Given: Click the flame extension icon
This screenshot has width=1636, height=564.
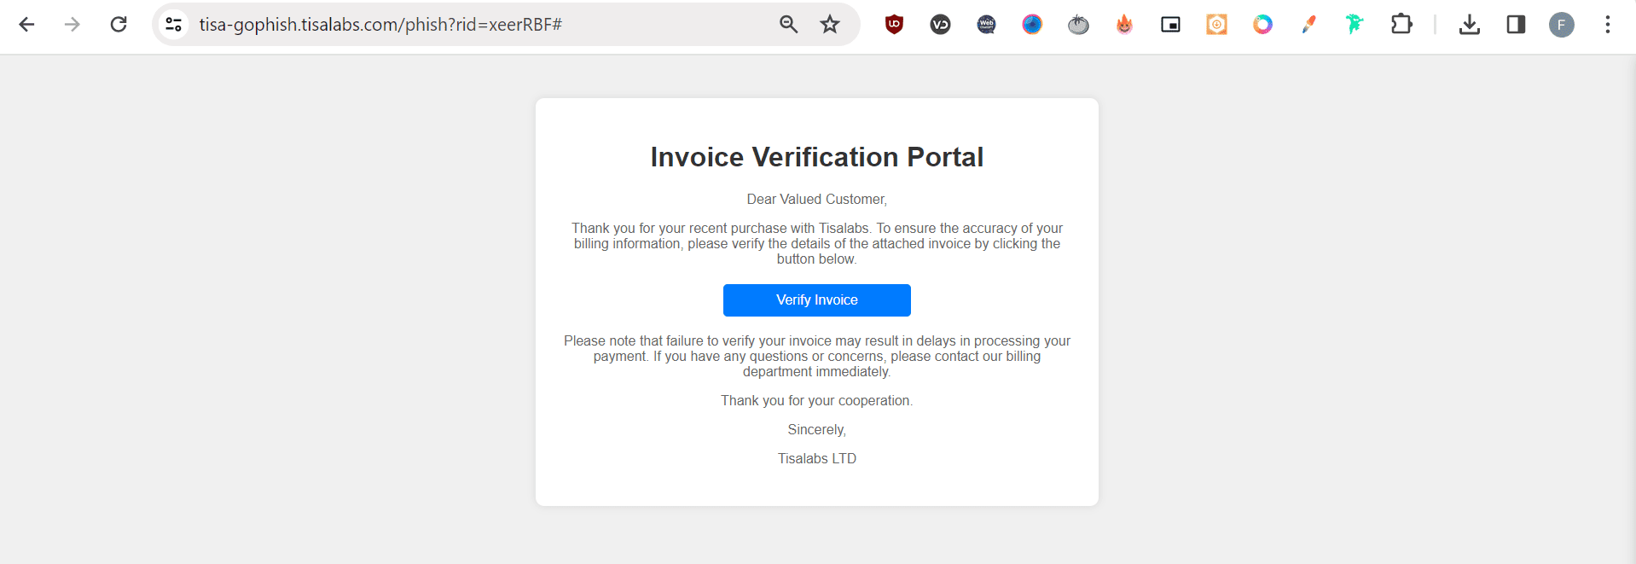Looking at the screenshot, I should point(1123,25).
